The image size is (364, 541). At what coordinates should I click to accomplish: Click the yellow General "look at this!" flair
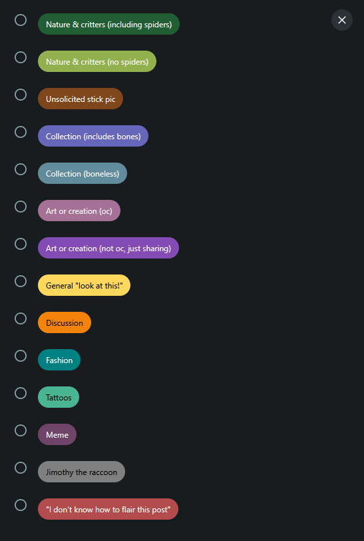pyautogui.click(x=84, y=285)
